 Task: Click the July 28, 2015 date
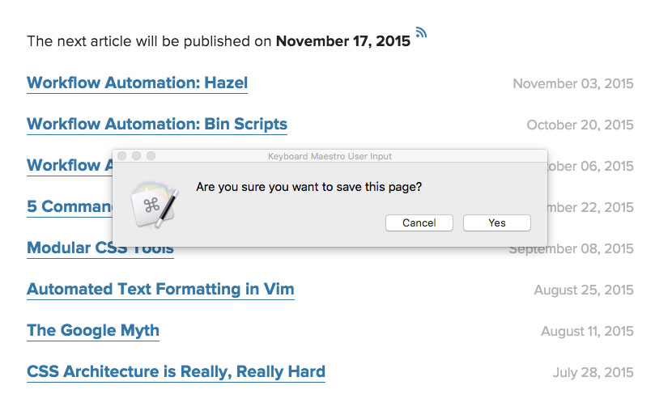(593, 372)
